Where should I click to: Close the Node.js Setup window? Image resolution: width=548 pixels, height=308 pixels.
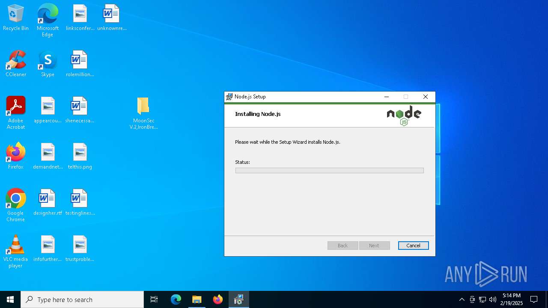pos(426,97)
